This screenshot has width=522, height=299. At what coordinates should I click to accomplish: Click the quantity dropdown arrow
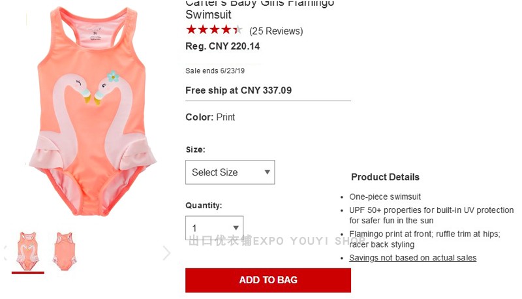point(236,228)
